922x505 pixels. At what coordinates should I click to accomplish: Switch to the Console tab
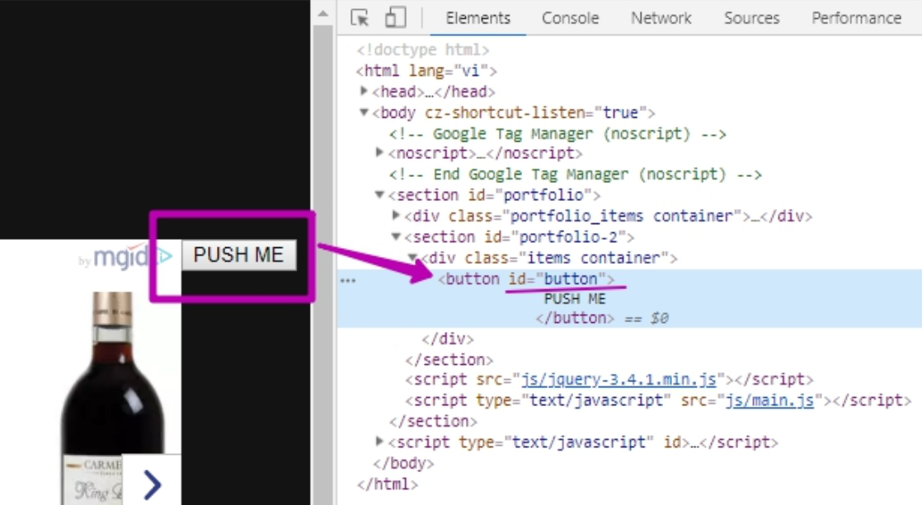(x=571, y=18)
